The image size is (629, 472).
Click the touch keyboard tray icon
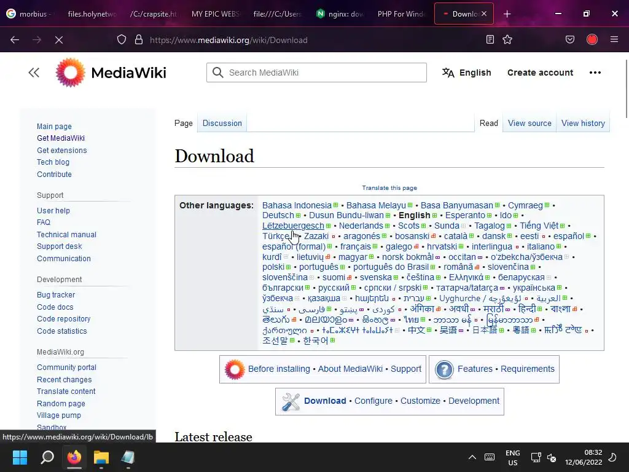click(x=490, y=457)
